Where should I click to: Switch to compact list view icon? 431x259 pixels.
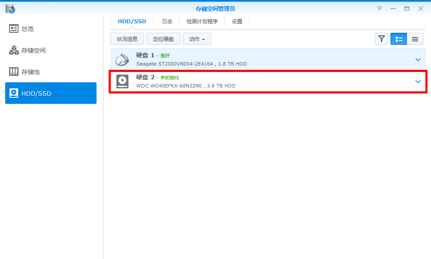(415, 39)
